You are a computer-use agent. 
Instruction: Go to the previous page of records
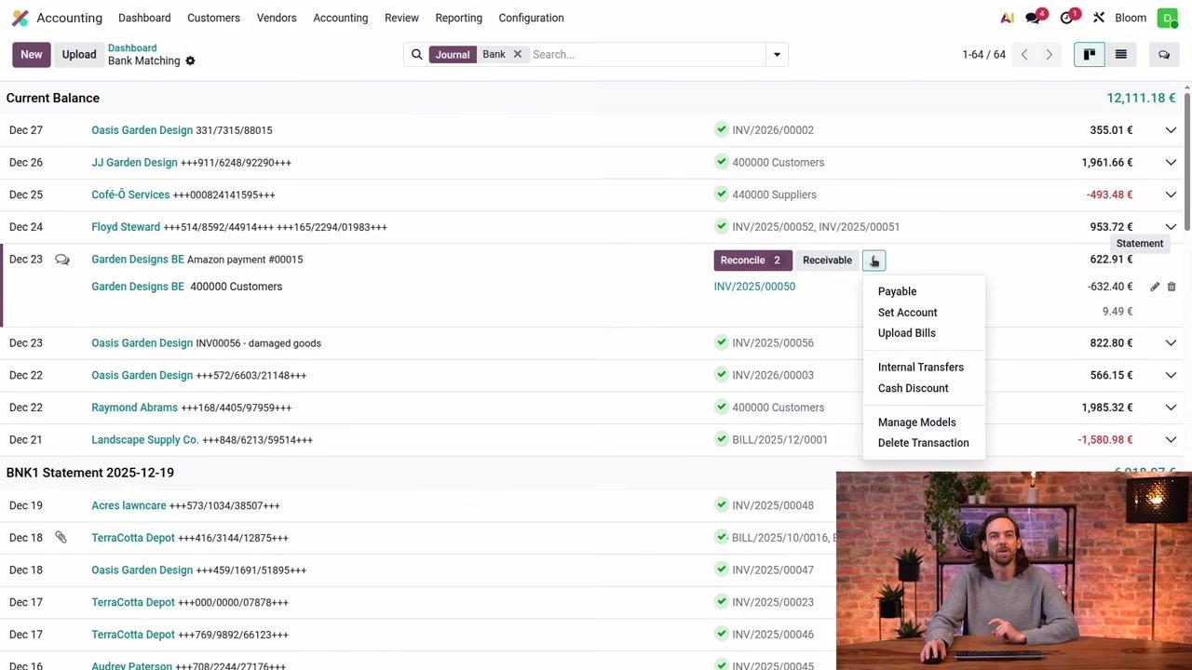pos(1024,55)
